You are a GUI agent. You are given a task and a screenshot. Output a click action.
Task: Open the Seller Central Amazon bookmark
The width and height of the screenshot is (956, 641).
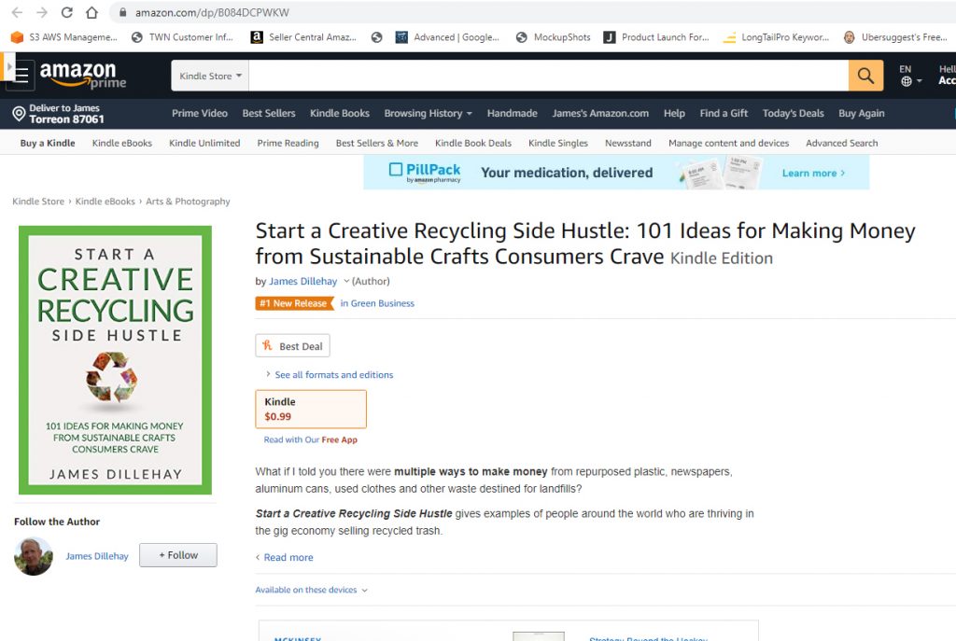(303, 37)
